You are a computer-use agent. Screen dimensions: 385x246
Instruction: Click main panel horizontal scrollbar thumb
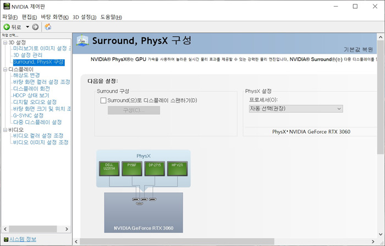[x=177, y=242]
